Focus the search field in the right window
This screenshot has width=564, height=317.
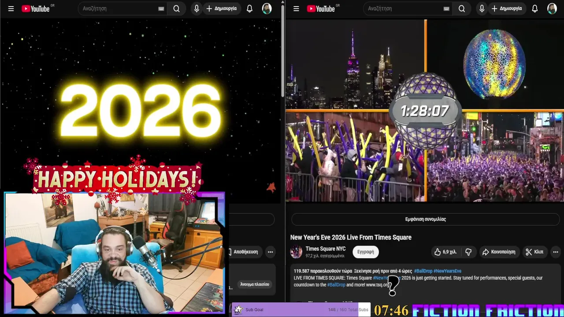pos(404,9)
